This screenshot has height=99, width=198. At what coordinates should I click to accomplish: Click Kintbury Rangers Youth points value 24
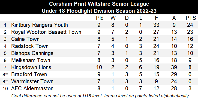point(190,25)
